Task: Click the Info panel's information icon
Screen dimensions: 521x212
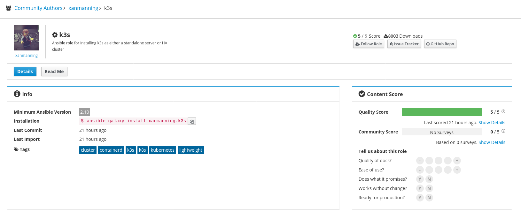Action: tap(17, 94)
